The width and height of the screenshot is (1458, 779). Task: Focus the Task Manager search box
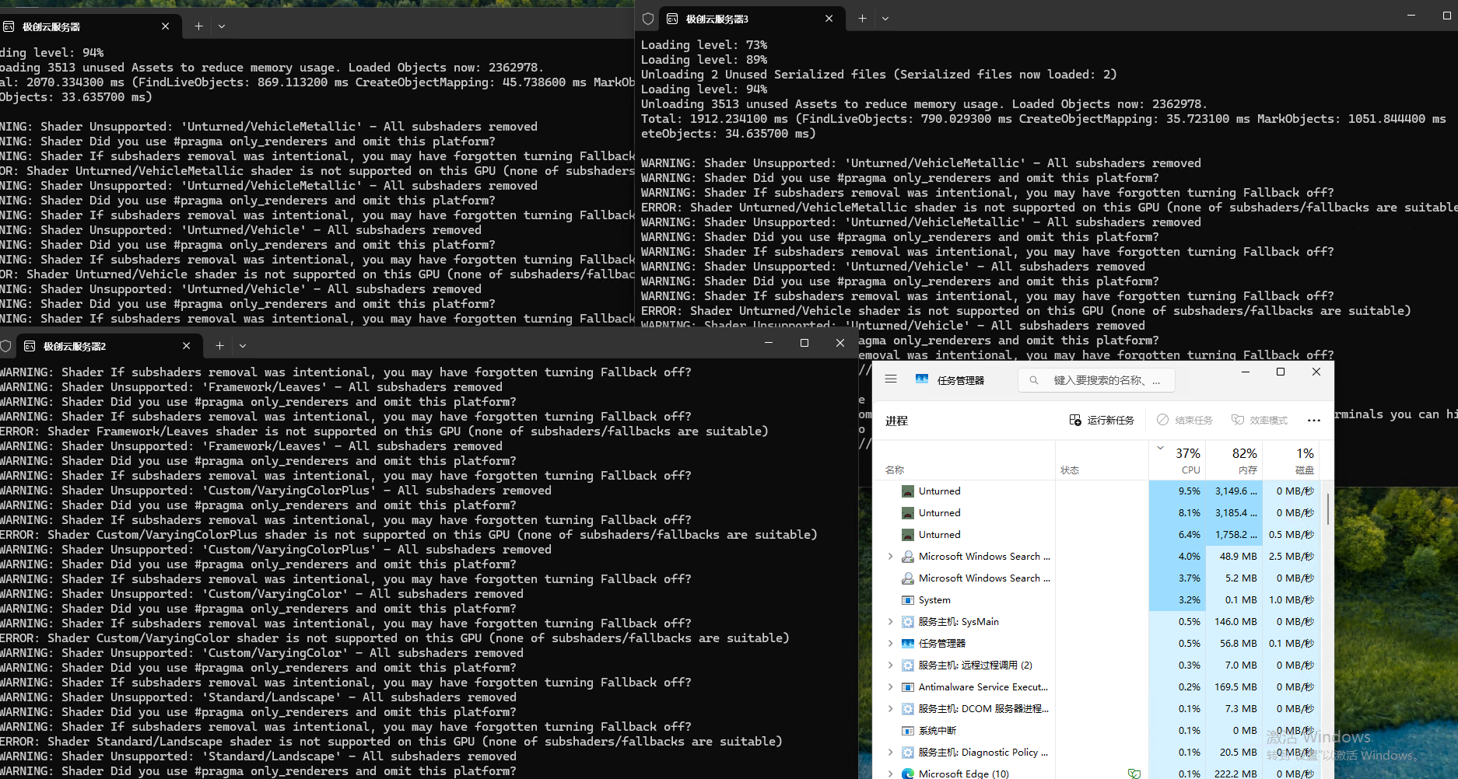click(1096, 380)
